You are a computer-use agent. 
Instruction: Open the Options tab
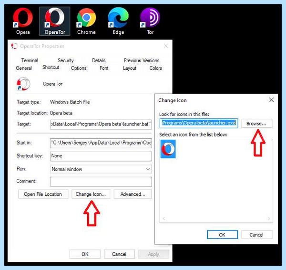79,68
